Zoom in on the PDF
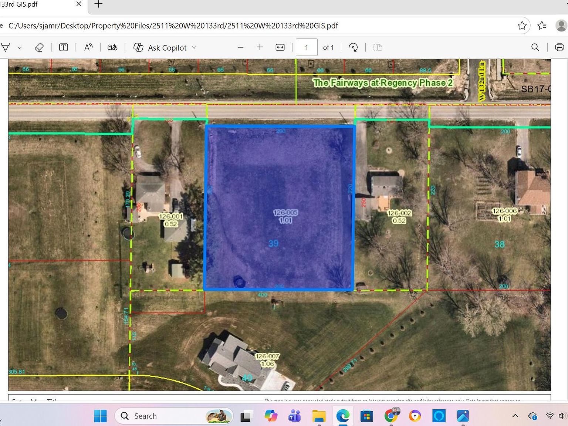 [x=260, y=47]
